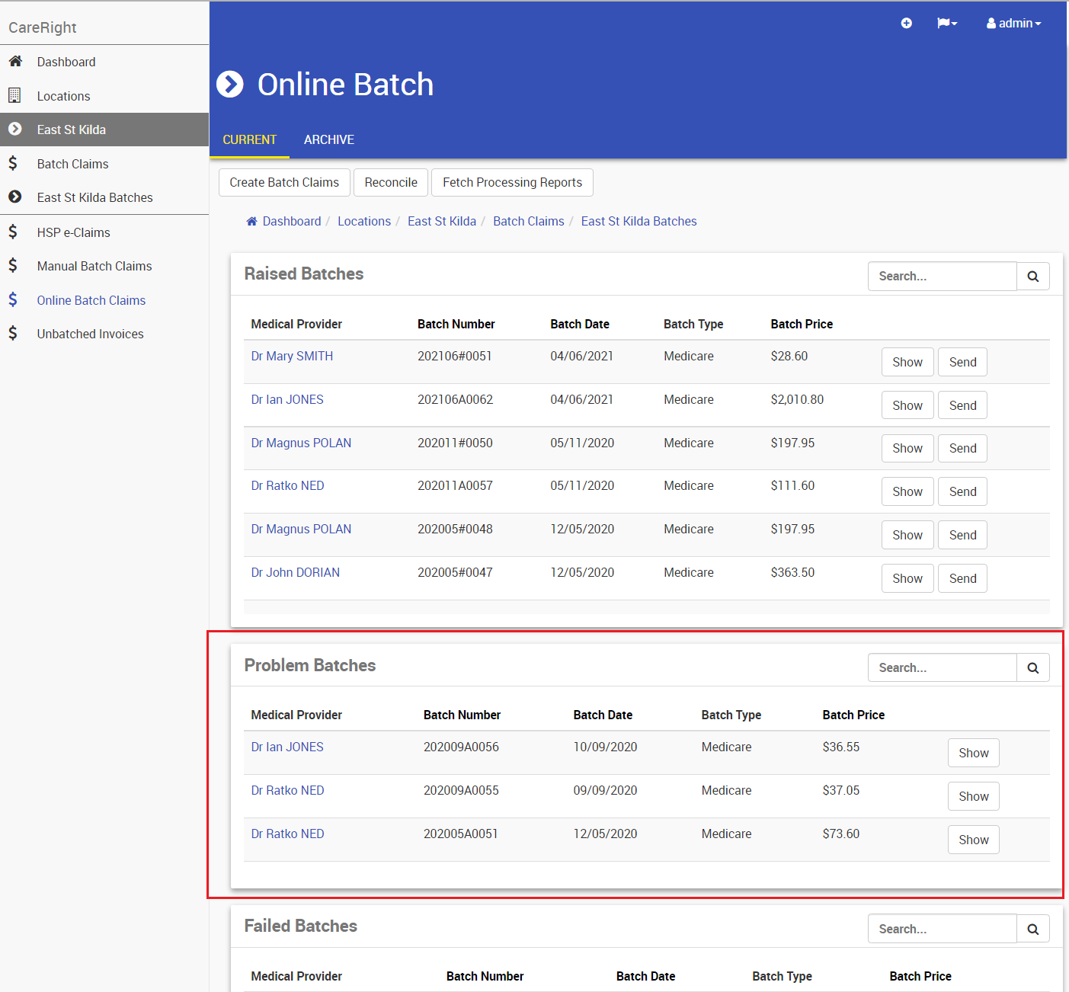
Task: Click the Problem Batches search magnifier button
Action: click(1032, 668)
